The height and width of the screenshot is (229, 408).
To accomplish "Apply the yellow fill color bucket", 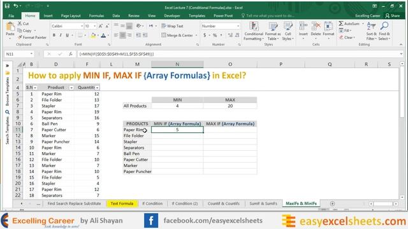I will point(93,36).
